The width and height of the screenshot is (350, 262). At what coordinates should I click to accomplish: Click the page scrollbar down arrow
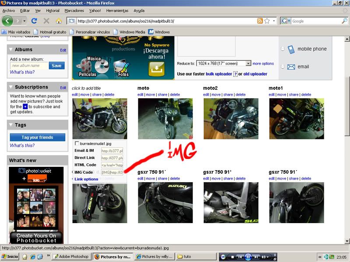[x=347, y=241]
